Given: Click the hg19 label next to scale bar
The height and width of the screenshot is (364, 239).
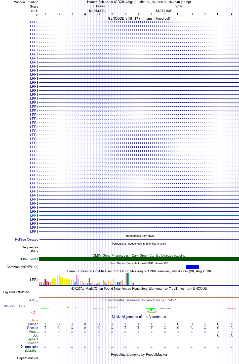Looking at the screenshot, I should point(178,6).
